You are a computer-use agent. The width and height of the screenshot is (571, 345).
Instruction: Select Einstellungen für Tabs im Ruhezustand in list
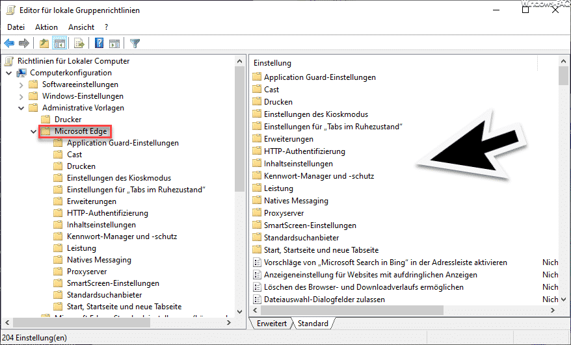pyautogui.click(x=333, y=127)
